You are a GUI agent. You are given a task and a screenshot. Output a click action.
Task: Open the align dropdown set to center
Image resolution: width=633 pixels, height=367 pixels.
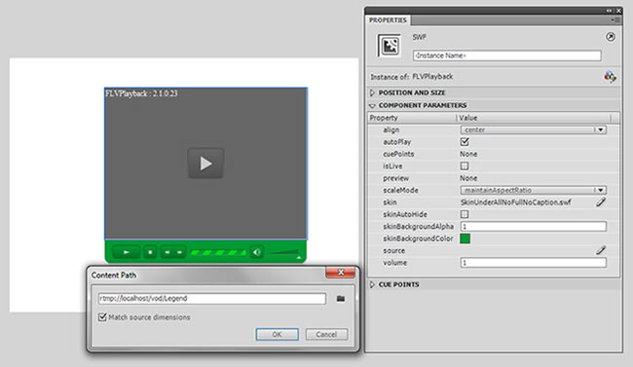click(534, 129)
